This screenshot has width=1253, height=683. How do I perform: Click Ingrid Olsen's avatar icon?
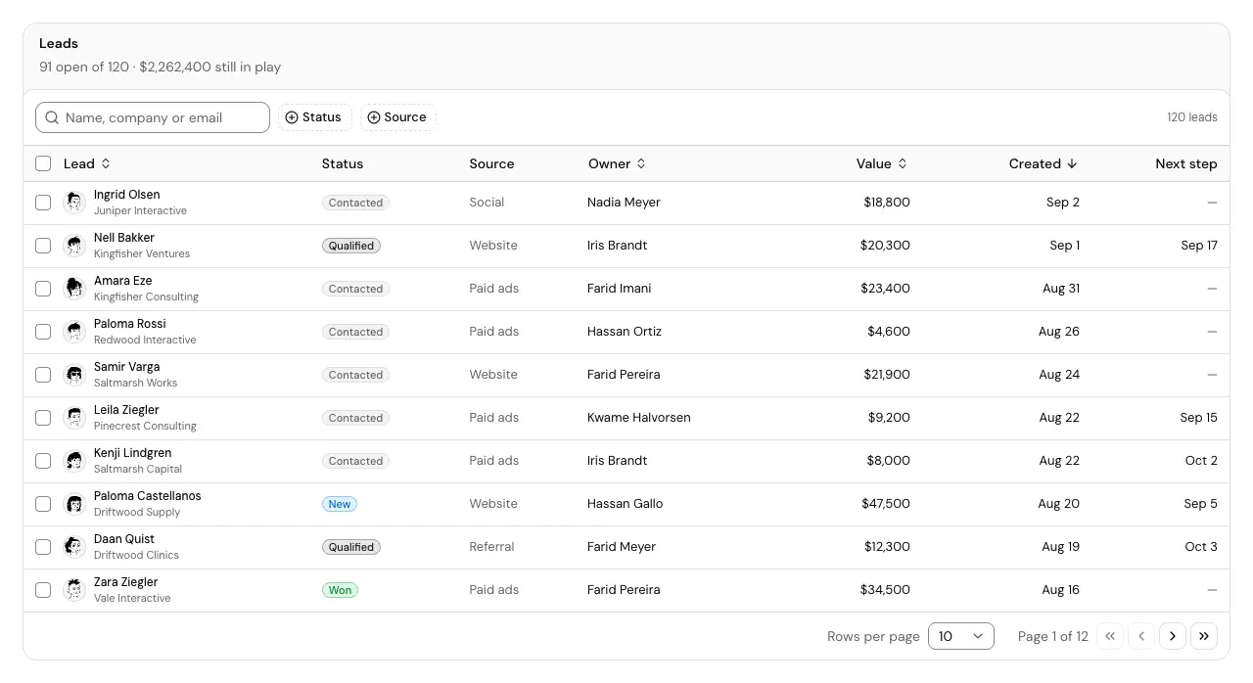point(74,203)
